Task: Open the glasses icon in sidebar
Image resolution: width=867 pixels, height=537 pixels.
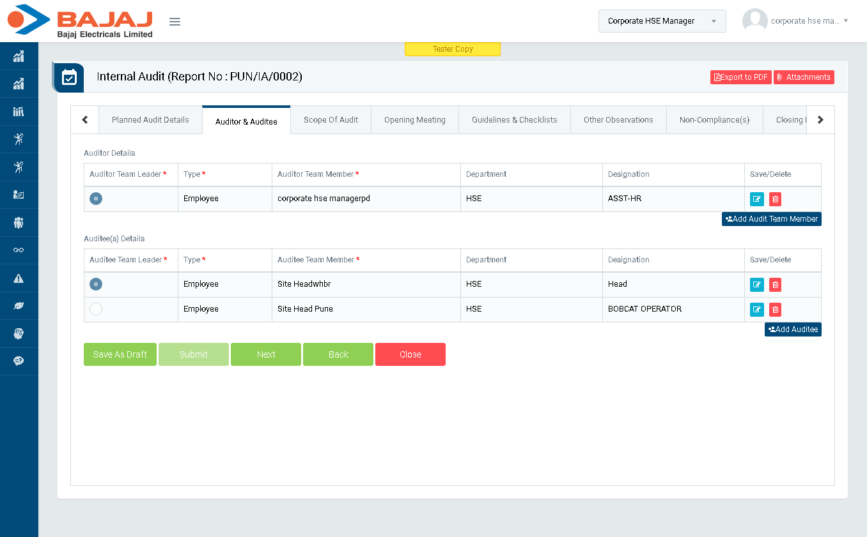Action: (19, 250)
